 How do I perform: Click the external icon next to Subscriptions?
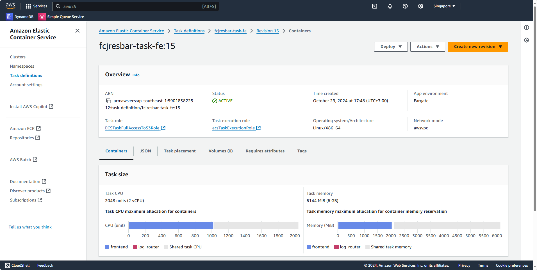[x=40, y=200]
